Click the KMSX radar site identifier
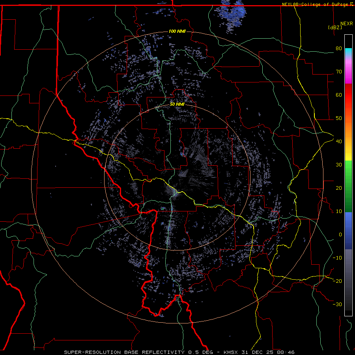Viewport: 355px width, 355px height. [x=232, y=352]
